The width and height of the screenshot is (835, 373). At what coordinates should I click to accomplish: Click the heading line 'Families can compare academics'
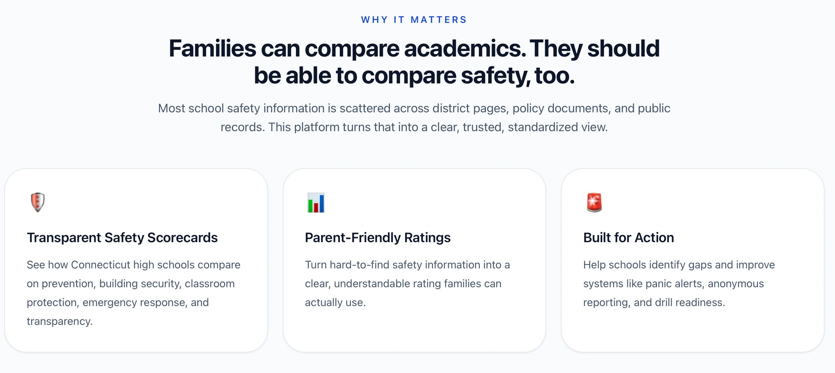(414, 48)
